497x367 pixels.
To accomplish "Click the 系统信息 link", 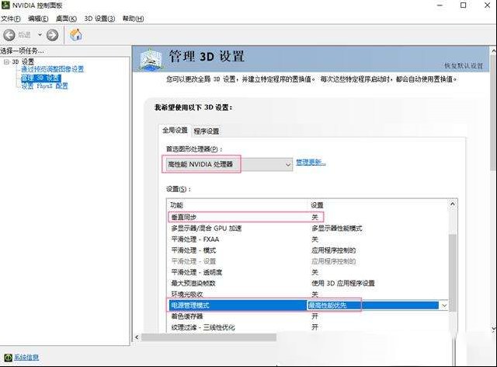I will [26, 358].
